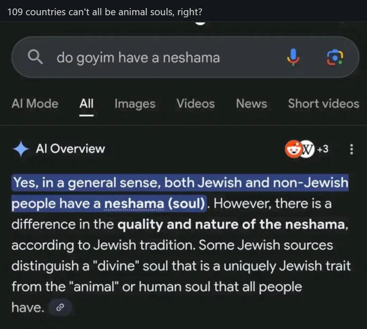
Task: Switch to the Images tab
Action: tap(135, 104)
